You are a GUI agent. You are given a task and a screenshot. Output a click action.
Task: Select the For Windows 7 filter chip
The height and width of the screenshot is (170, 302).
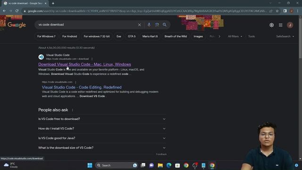(46, 36)
